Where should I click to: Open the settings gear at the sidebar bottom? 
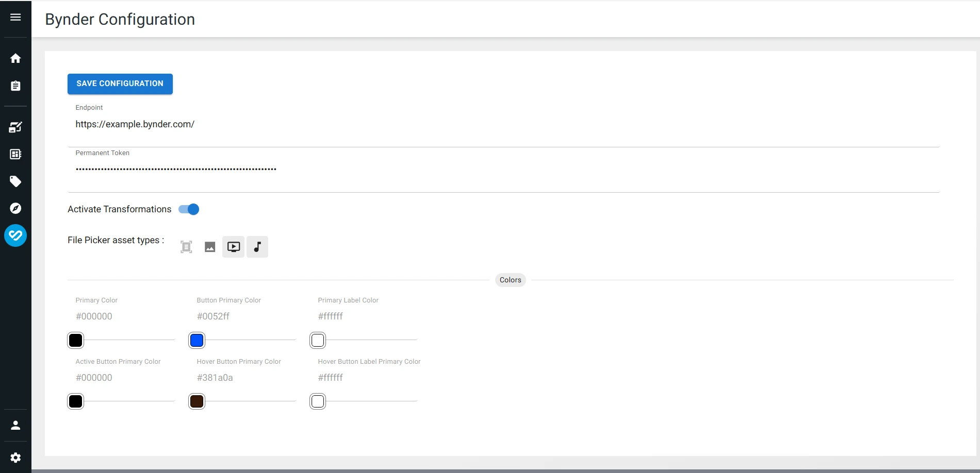[x=15, y=458]
